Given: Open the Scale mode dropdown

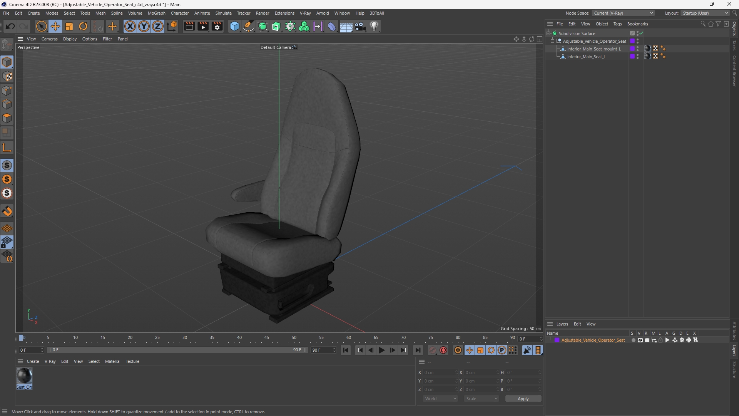Looking at the screenshot, I should [482, 399].
